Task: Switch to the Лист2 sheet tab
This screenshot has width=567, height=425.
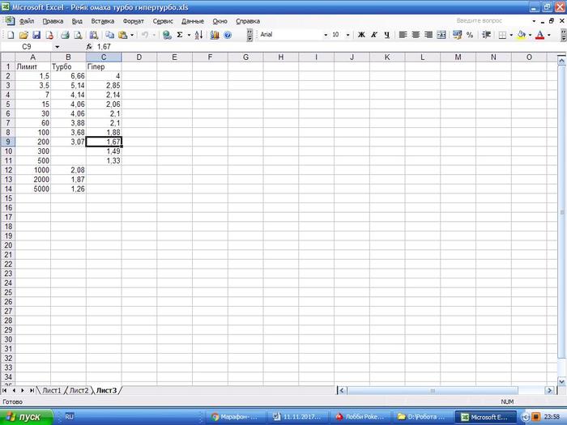Action: pyautogui.click(x=79, y=390)
